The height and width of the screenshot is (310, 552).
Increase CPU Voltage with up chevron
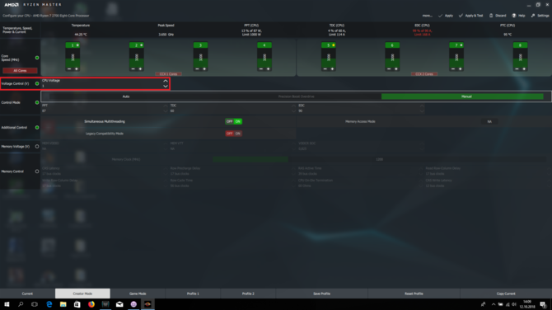pos(166,81)
